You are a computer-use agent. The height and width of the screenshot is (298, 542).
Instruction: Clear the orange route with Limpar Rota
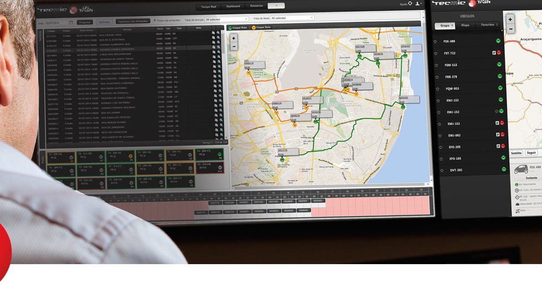click(x=261, y=28)
